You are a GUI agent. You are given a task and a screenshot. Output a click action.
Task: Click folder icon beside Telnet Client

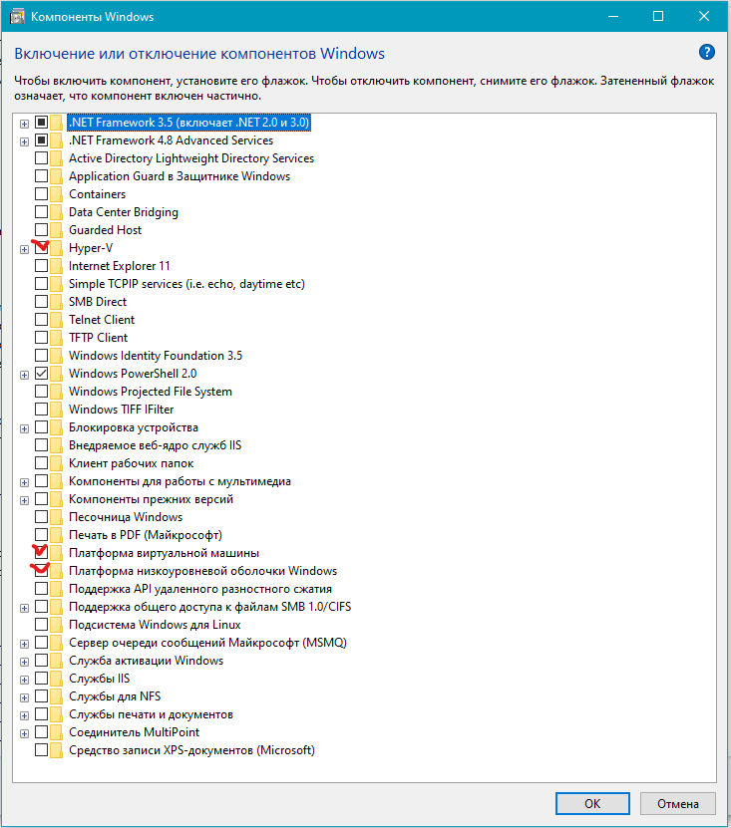(x=57, y=320)
